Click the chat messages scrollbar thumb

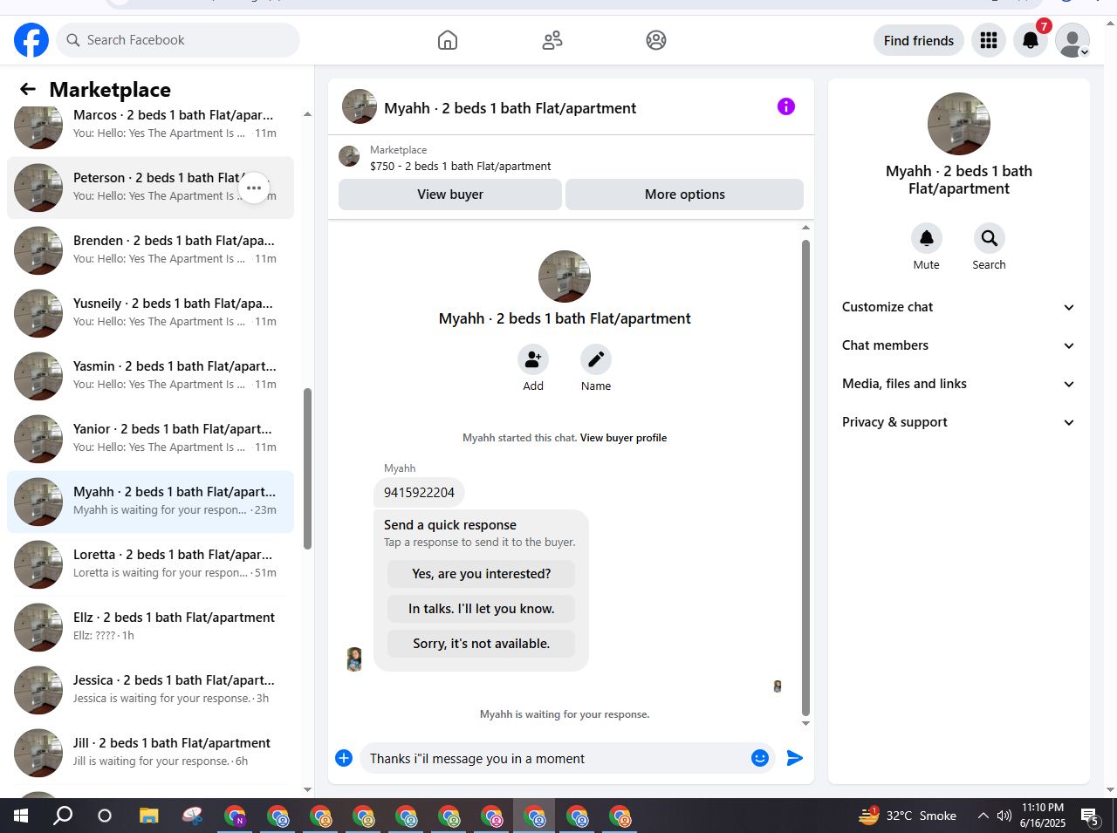tap(805, 478)
